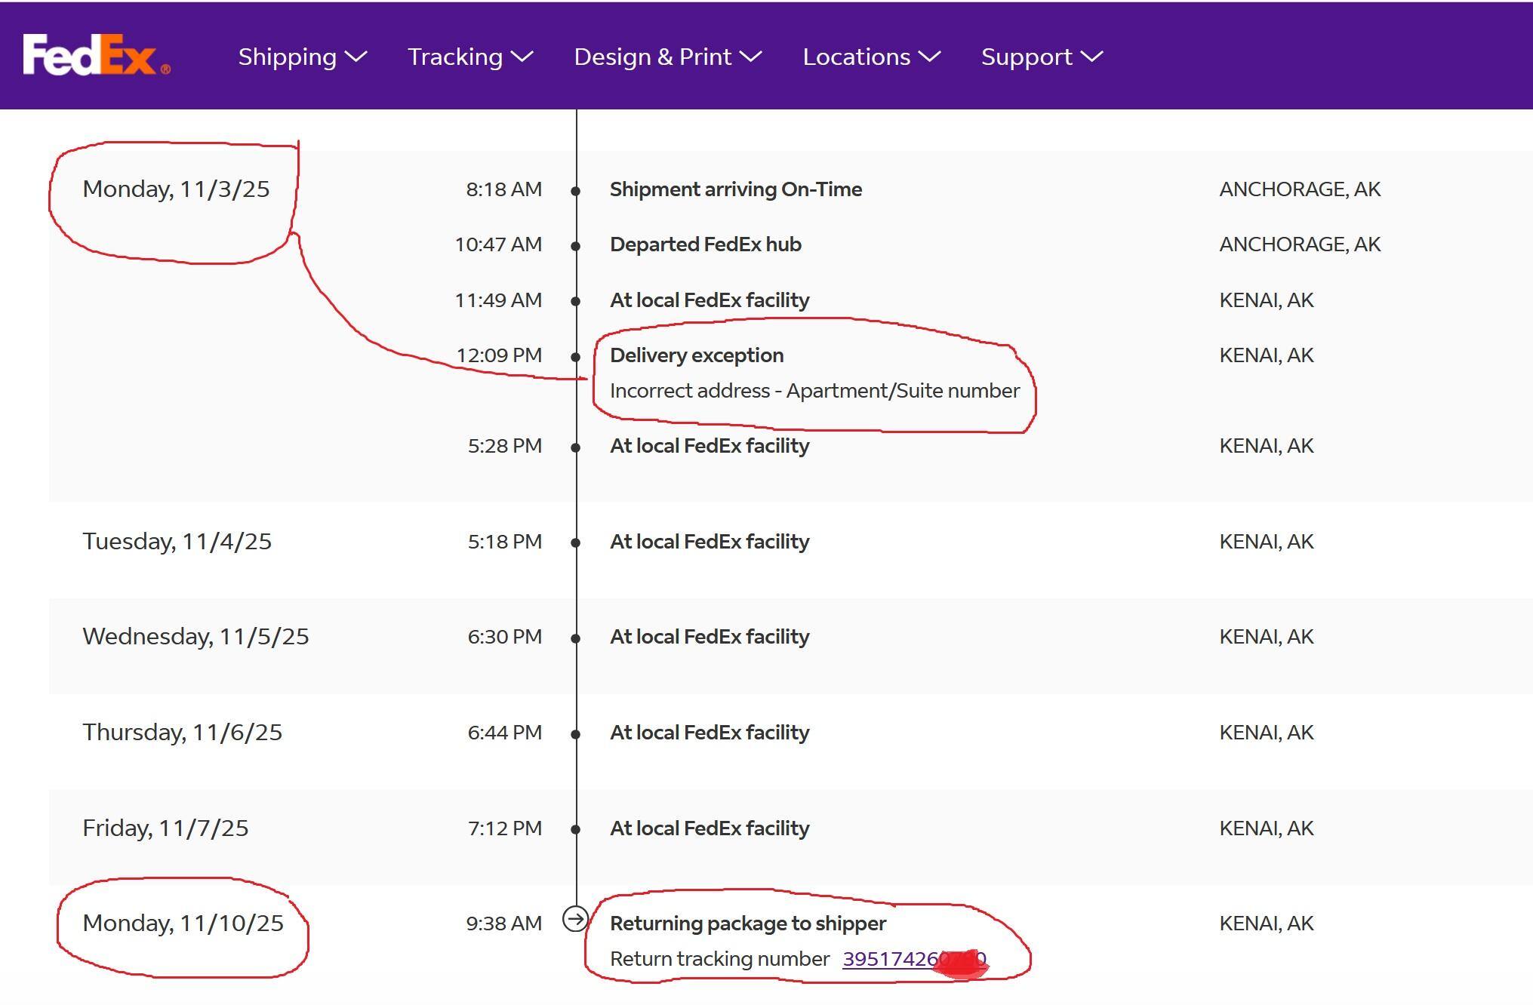1533x1005 pixels.
Task: Click the Incorrect address exception detail
Action: coord(814,391)
